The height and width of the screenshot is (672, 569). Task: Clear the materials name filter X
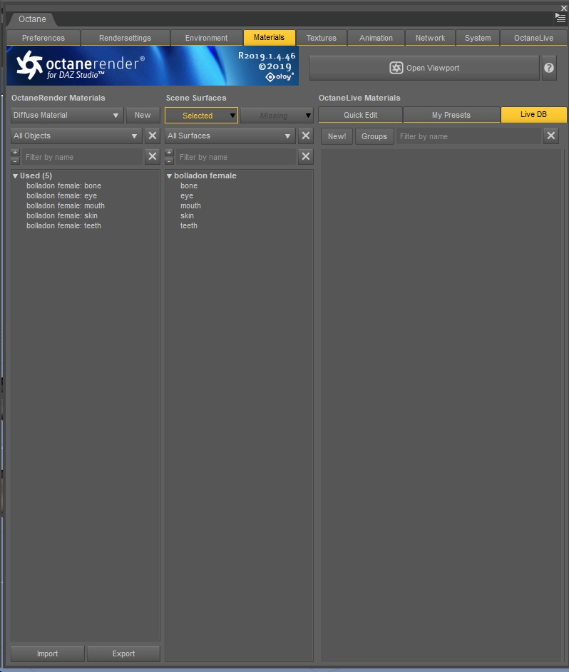coord(152,156)
